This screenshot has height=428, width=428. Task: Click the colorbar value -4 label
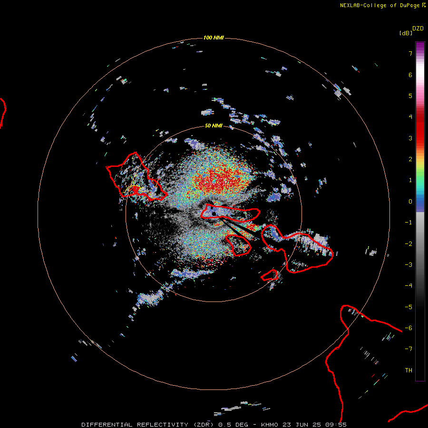coord(409,286)
